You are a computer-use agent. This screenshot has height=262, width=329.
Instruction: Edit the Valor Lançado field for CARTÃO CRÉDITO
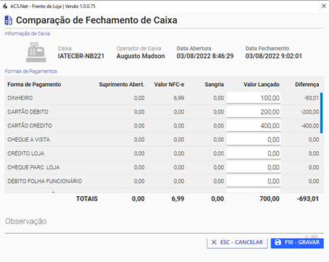coord(254,126)
